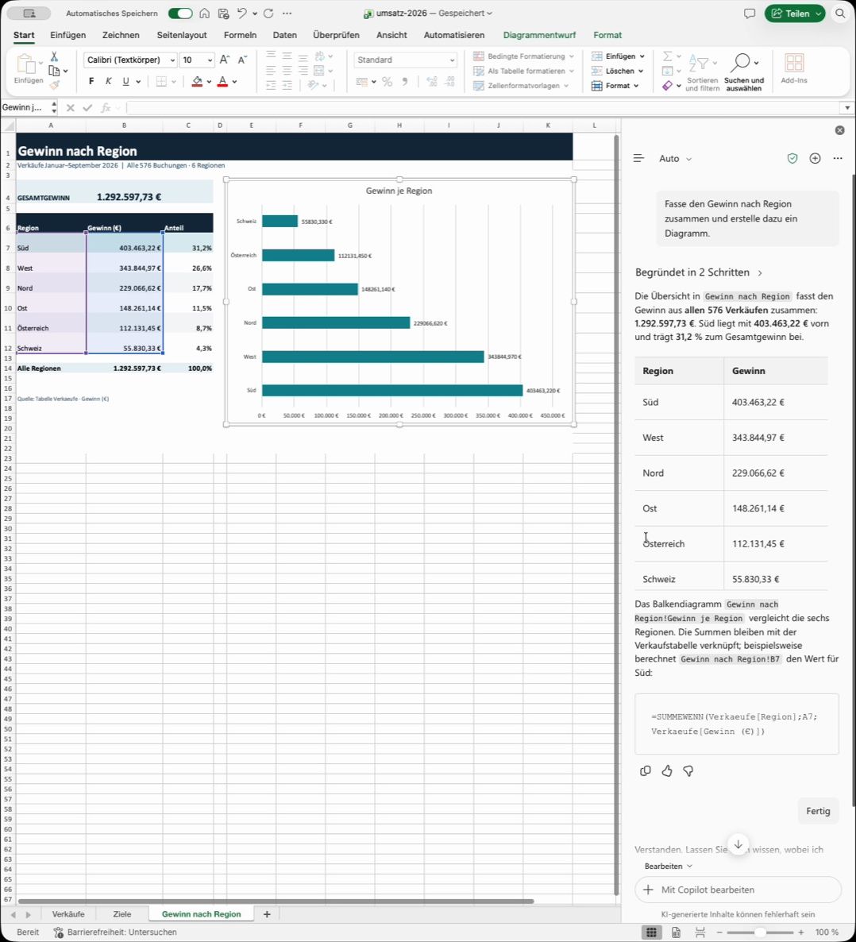Open Als Tabelle formatieren menu

pyautogui.click(x=523, y=71)
